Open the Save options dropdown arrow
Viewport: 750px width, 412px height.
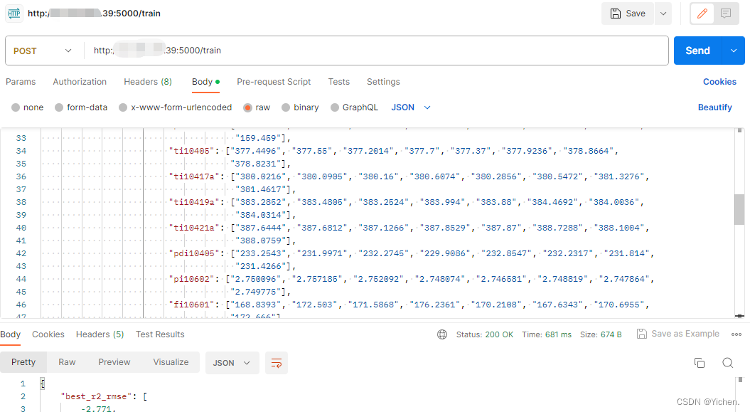coord(663,14)
